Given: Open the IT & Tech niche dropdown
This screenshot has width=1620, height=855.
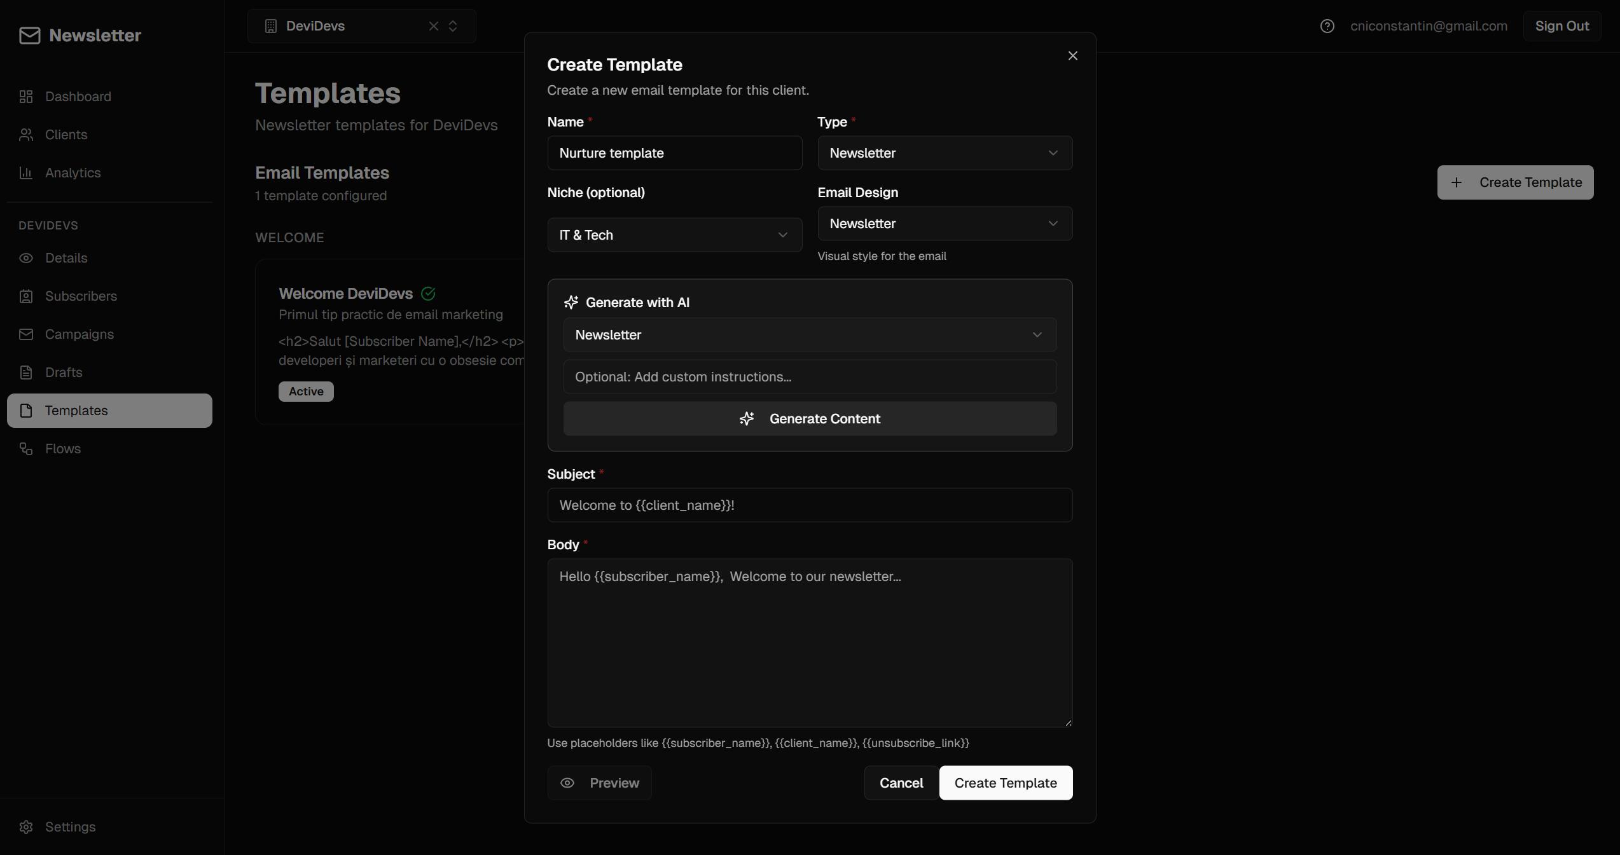Looking at the screenshot, I should (x=674, y=235).
